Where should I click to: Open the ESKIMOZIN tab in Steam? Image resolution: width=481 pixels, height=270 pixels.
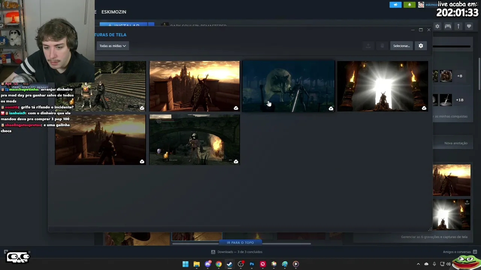114,12
